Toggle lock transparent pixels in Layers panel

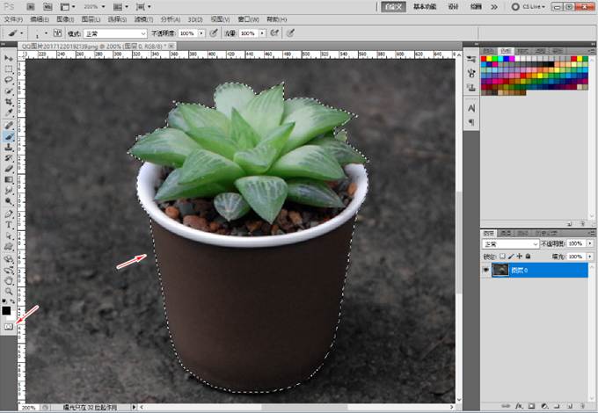pyautogui.click(x=501, y=256)
